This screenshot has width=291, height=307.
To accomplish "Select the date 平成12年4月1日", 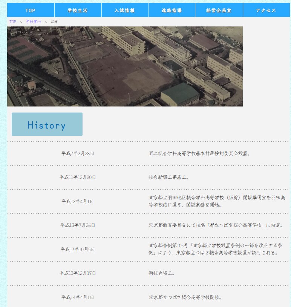I will click(x=78, y=202).
